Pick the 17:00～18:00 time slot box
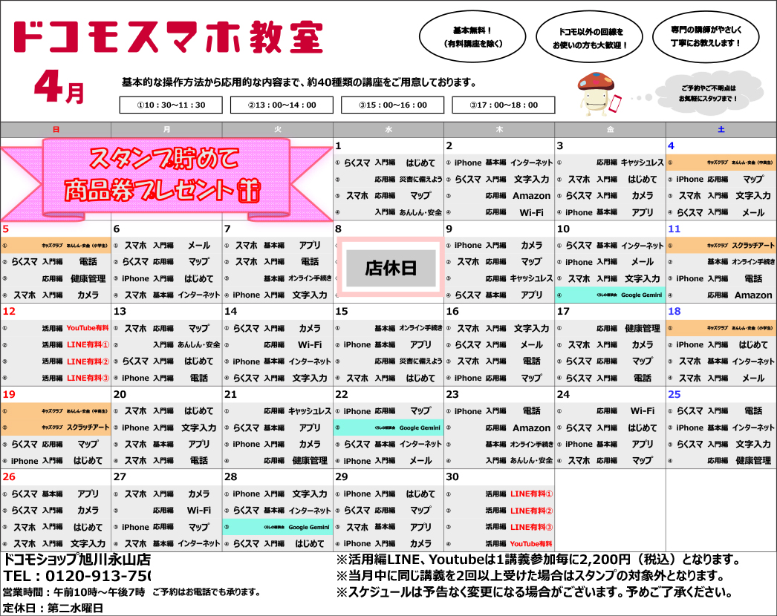Screen dimensions: 777x616 click(x=503, y=105)
